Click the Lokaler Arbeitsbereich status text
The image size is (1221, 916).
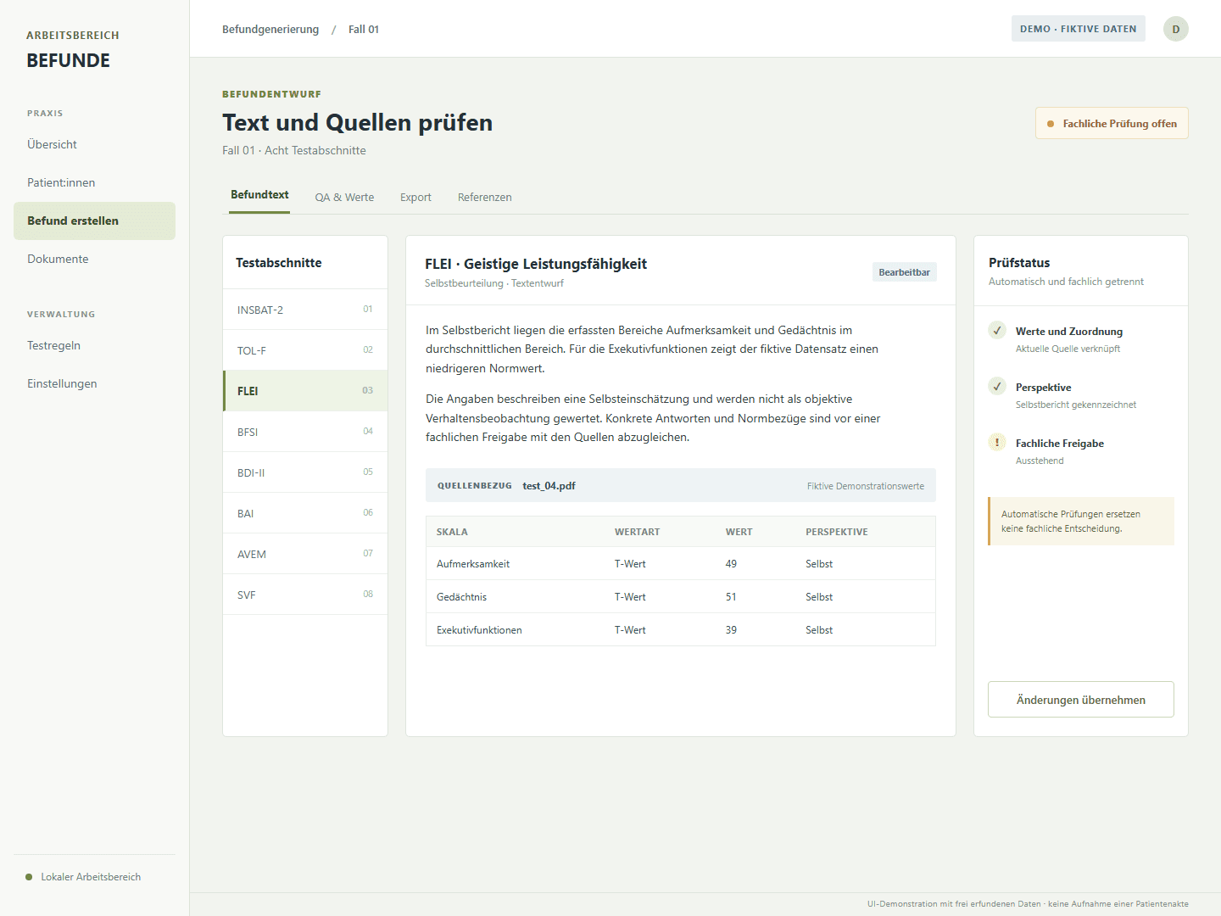tap(91, 877)
